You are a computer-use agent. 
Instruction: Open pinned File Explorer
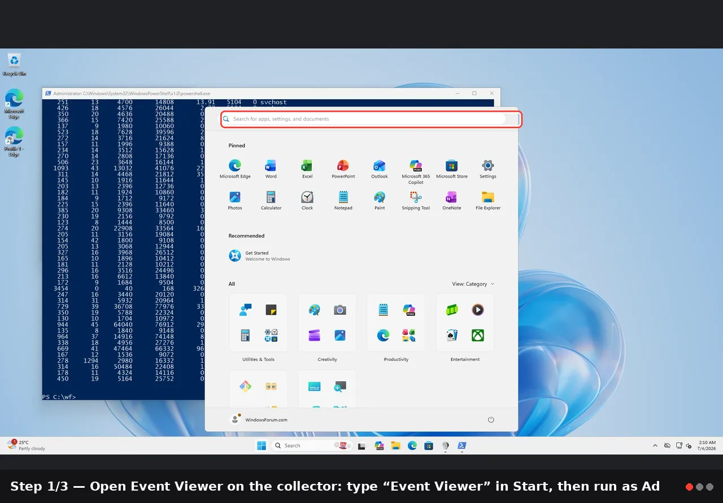click(x=488, y=200)
